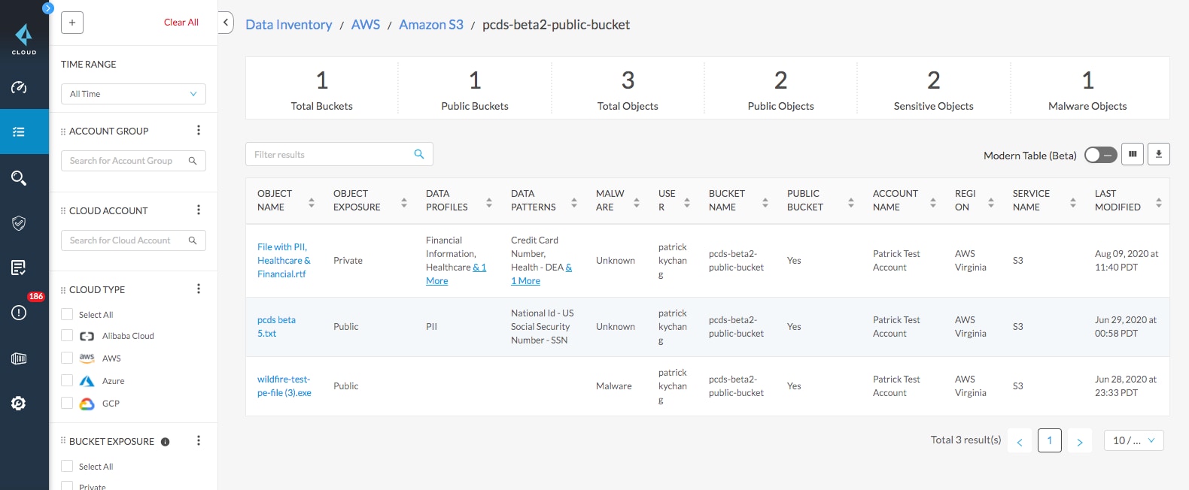Open the Settings gear icon in sidebar
The height and width of the screenshot is (490, 1189).
click(x=19, y=404)
